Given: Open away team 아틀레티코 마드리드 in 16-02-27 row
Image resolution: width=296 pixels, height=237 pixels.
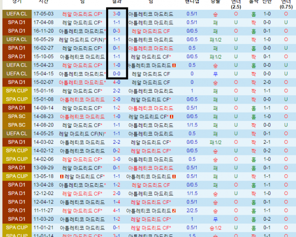Looking at the screenshot, I should coord(150,48).
